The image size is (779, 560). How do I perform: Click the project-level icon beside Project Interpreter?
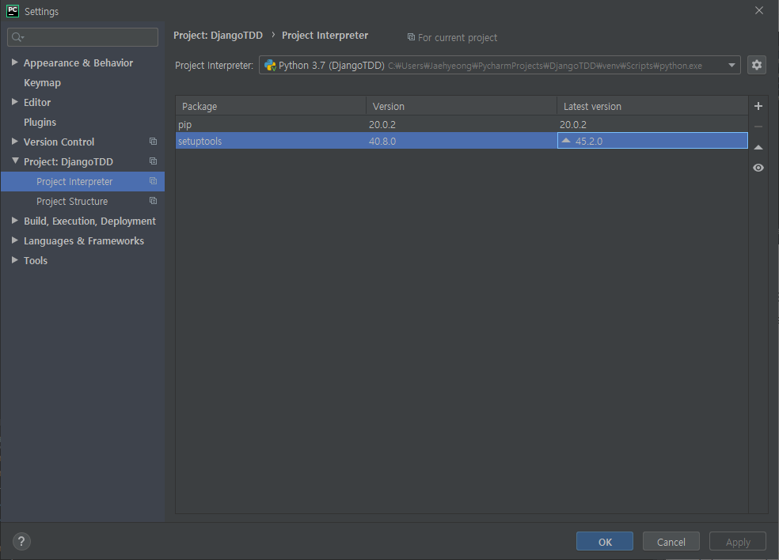click(x=153, y=181)
